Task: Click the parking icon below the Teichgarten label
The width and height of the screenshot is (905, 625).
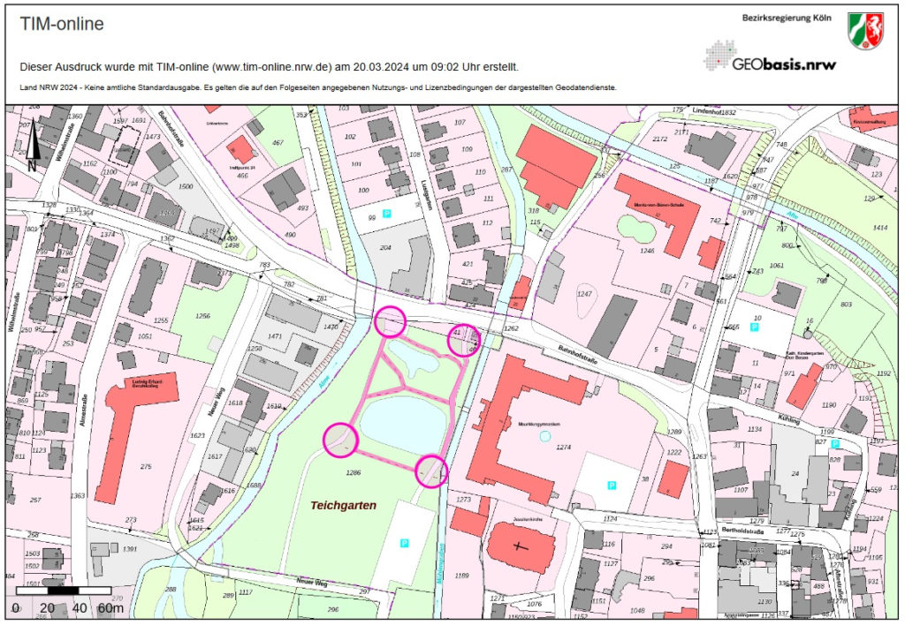Action: point(406,543)
